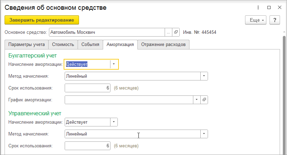Viewport: 287px width, 155px height.
Task: Open the Еще menu button
Action: point(256,20)
